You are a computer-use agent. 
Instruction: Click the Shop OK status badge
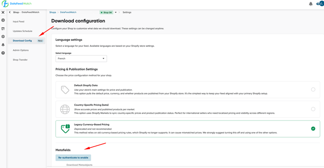point(106,12)
